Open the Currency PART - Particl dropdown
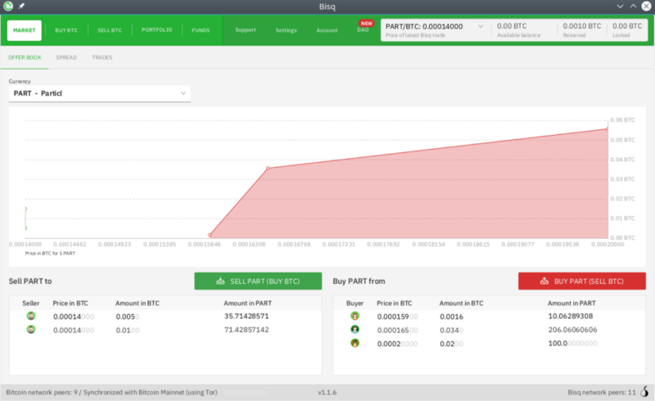The image size is (655, 401). tap(99, 93)
